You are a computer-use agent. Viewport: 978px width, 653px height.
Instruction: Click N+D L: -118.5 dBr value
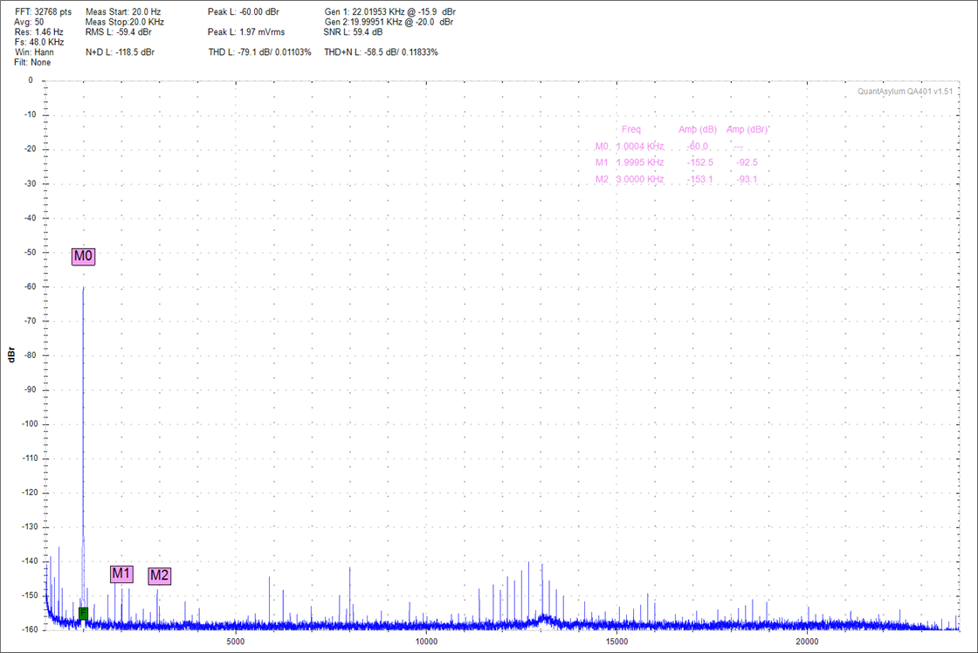click(120, 52)
